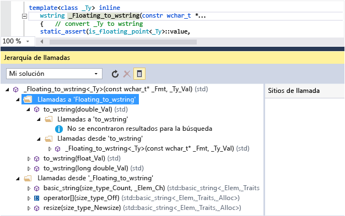Toggle the details pane button
The width and height of the screenshot is (345, 216).
tap(139, 74)
